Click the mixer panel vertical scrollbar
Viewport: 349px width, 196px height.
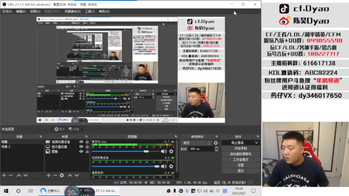(x=177, y=155)
